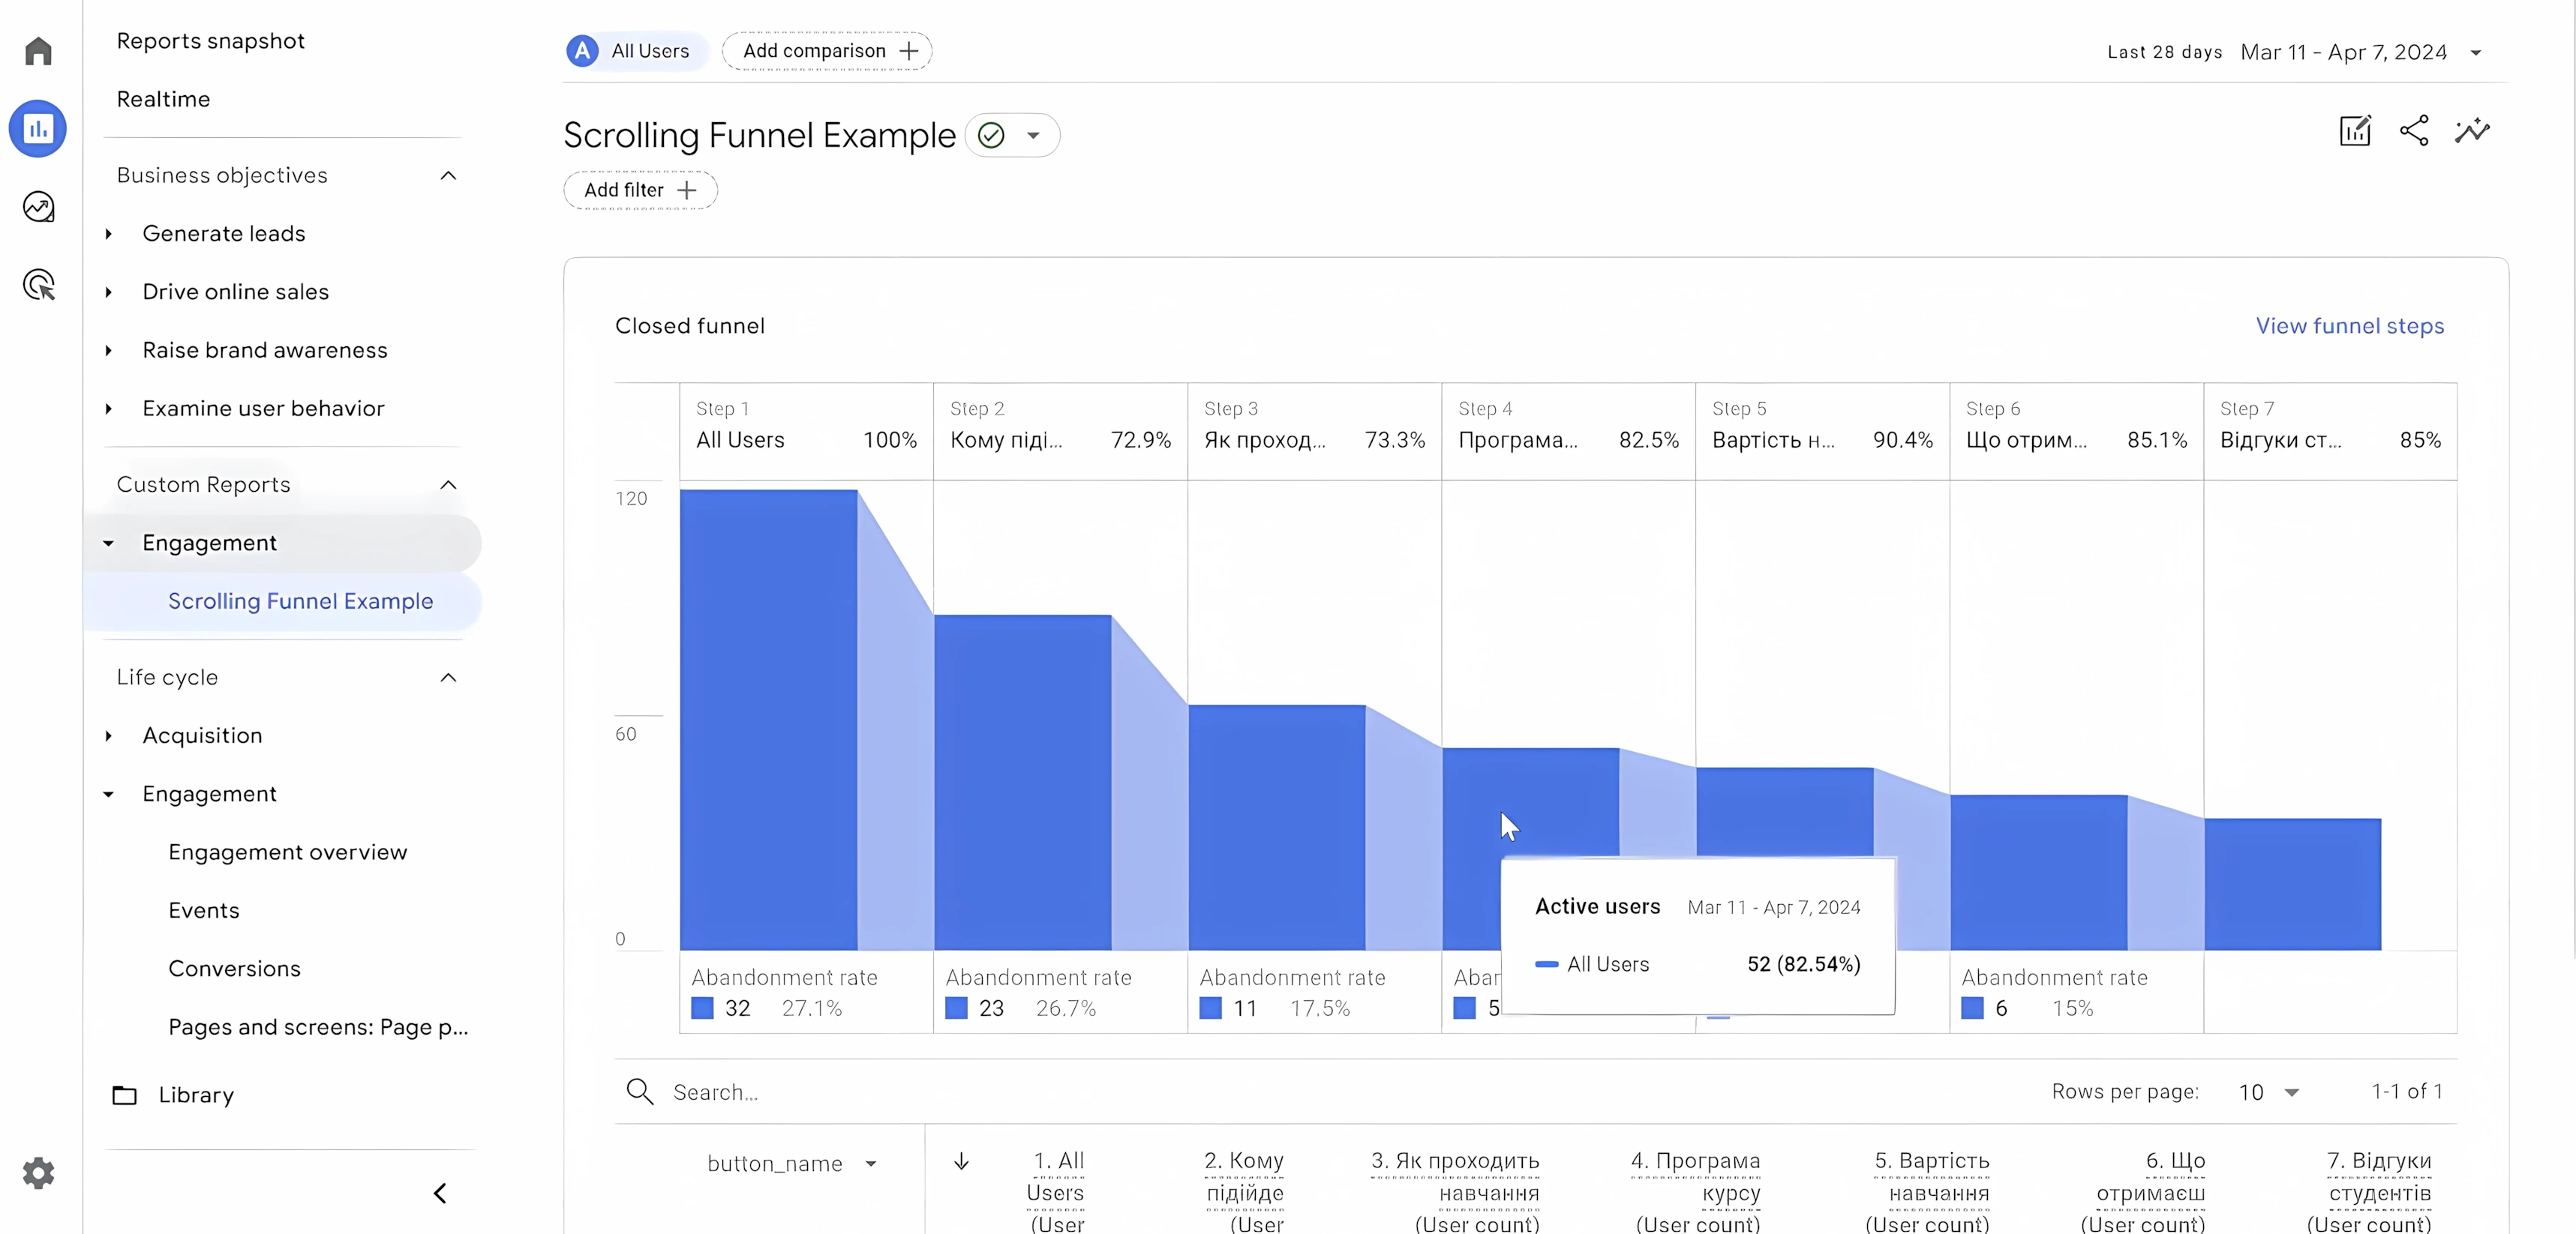Open Realtime report
Screen dimensions: 2576x1234
pyautogui.click(x=163, y=99)
